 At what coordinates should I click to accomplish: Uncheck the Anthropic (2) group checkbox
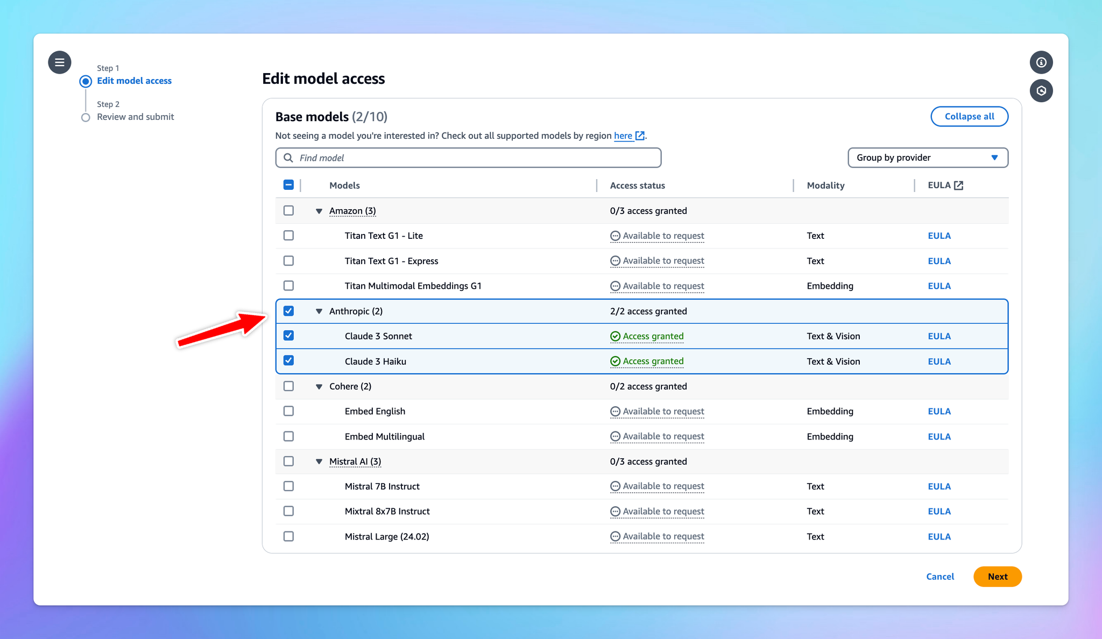288,311
